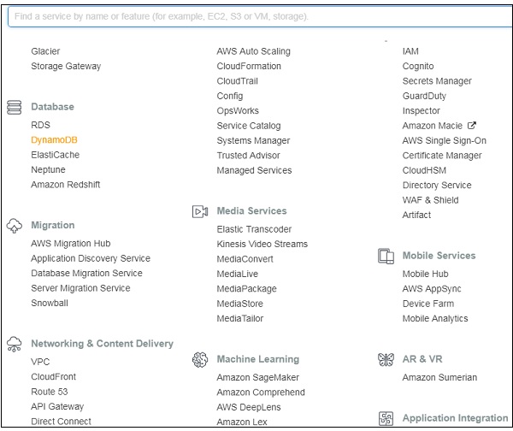513x431 pixels.
Task: Launch Amazon Sumerian
Action: click(x=439, y=378)
